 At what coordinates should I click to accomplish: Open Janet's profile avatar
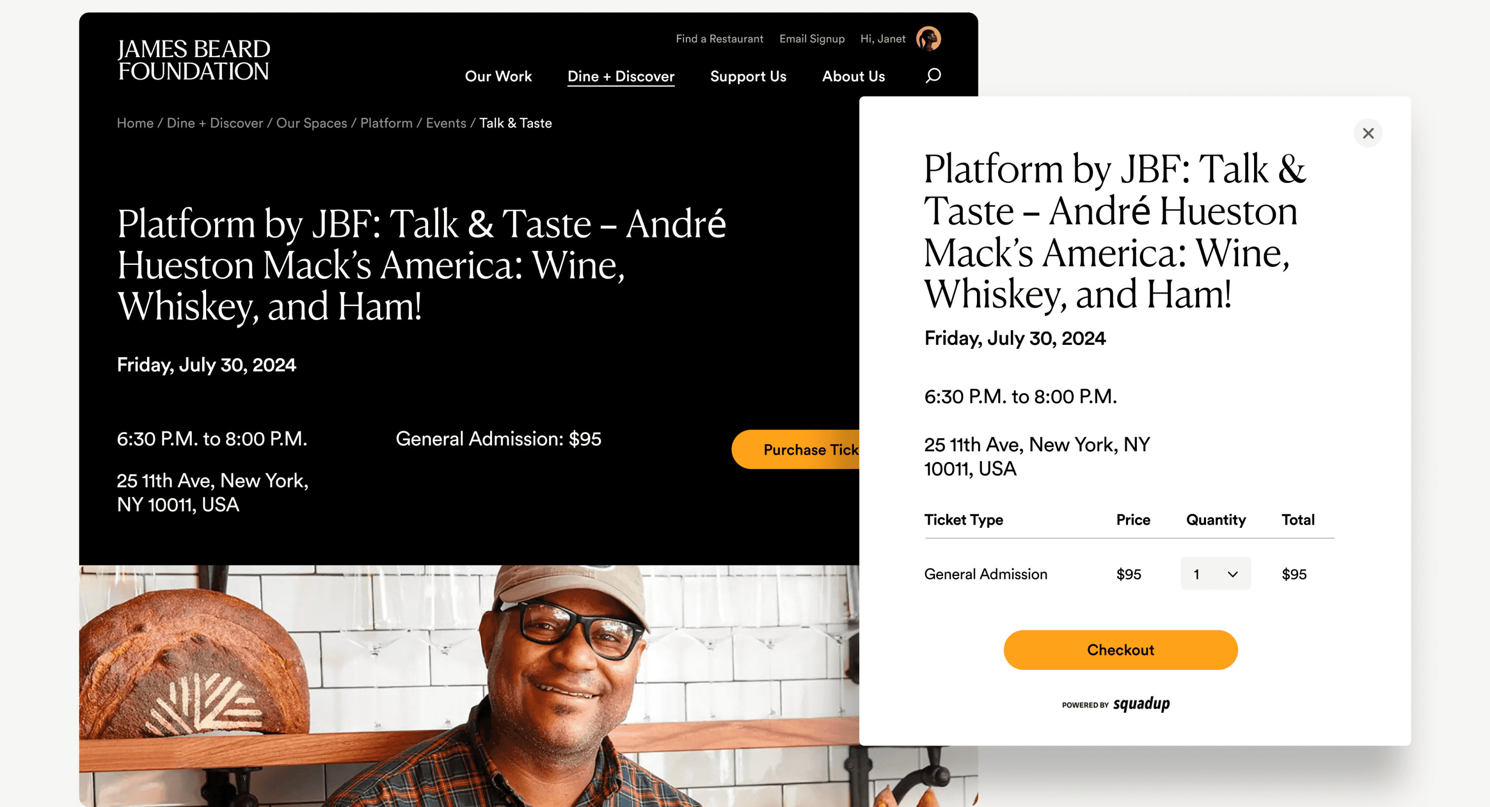[x=928, y=39]
